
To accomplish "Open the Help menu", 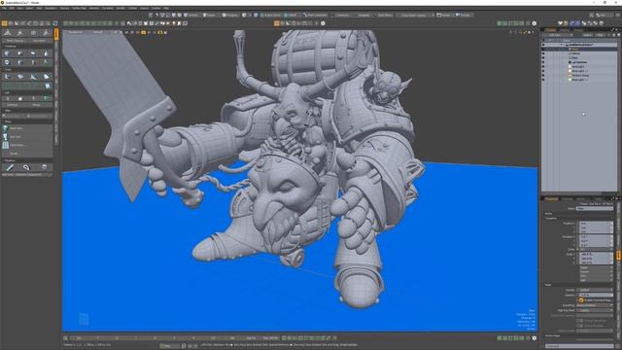I will point(166,8).
